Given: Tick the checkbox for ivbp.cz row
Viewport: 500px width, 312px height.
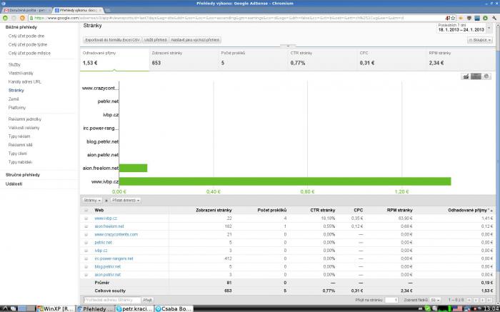Looking at the screenshot, I should click(86, 251).
